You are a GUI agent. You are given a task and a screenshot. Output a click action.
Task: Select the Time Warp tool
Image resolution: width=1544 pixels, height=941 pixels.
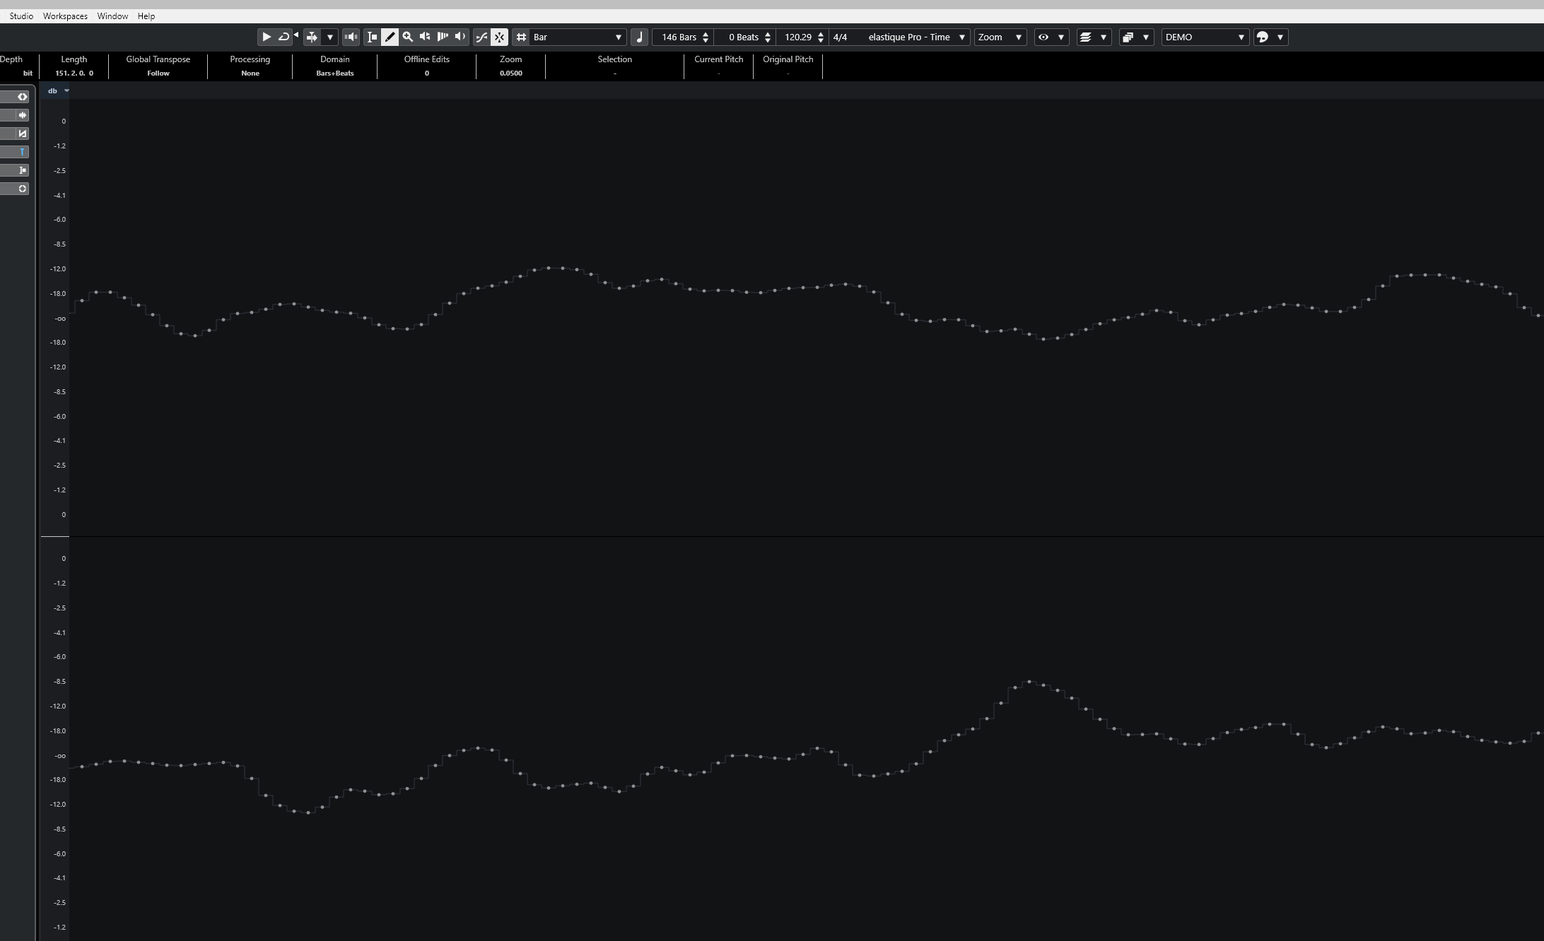tap(443, 37)
